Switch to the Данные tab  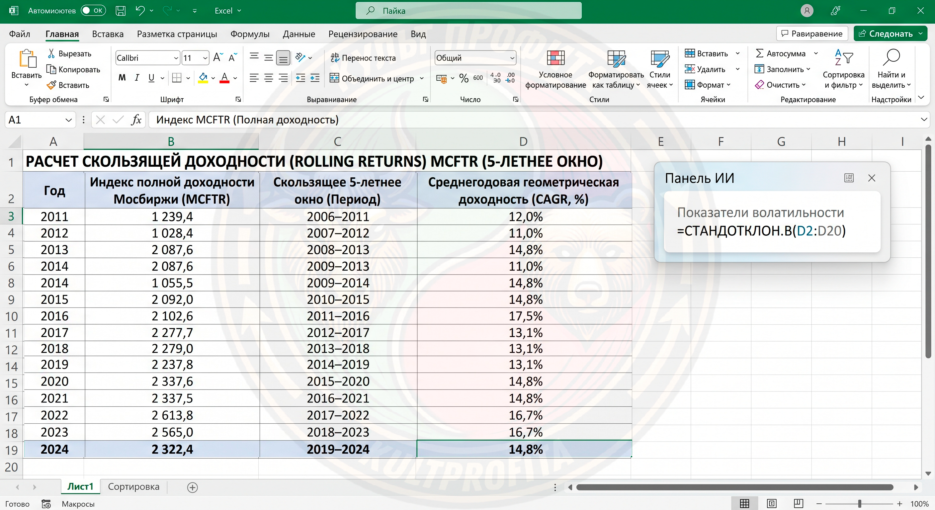[299, 34]
